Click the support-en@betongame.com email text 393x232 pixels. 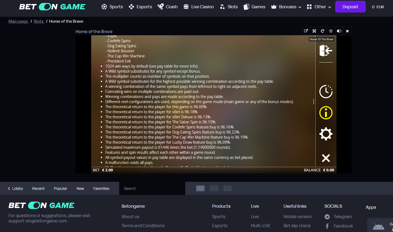point(38,221)
